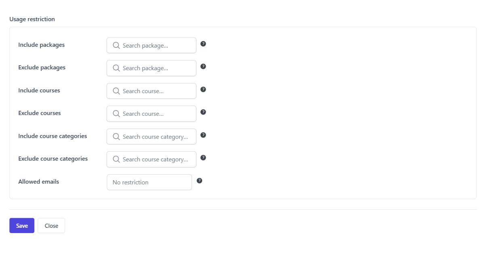485x254 pixels.
Task: Click the Exclude courses question mark icon
Action: [203, 112]
